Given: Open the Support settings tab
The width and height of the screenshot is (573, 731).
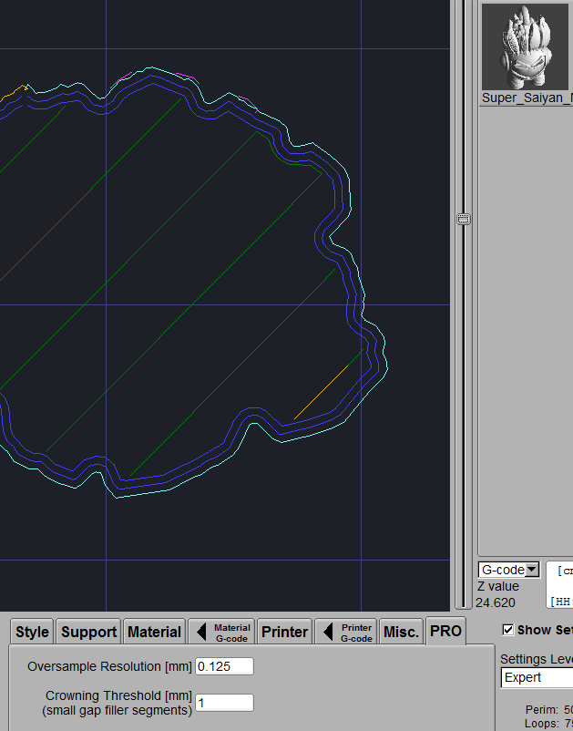Looking at the screenshot, I should coord(88,632).
